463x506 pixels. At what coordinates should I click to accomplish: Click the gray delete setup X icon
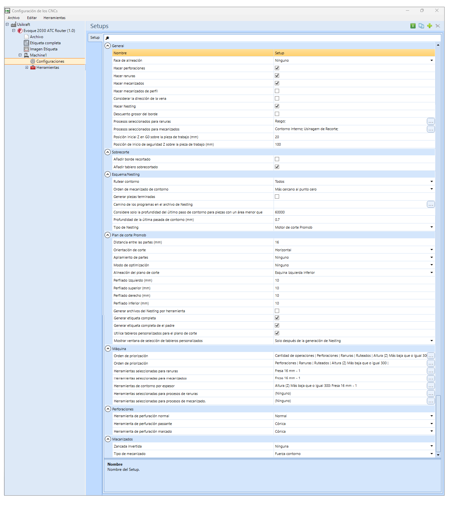438,26
